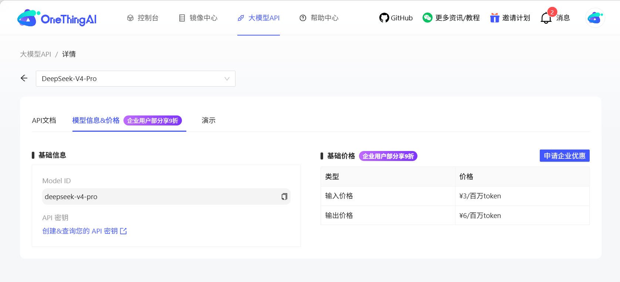
Task: Click the 基础信息 section heading
Action: click(x=52, y=155)
